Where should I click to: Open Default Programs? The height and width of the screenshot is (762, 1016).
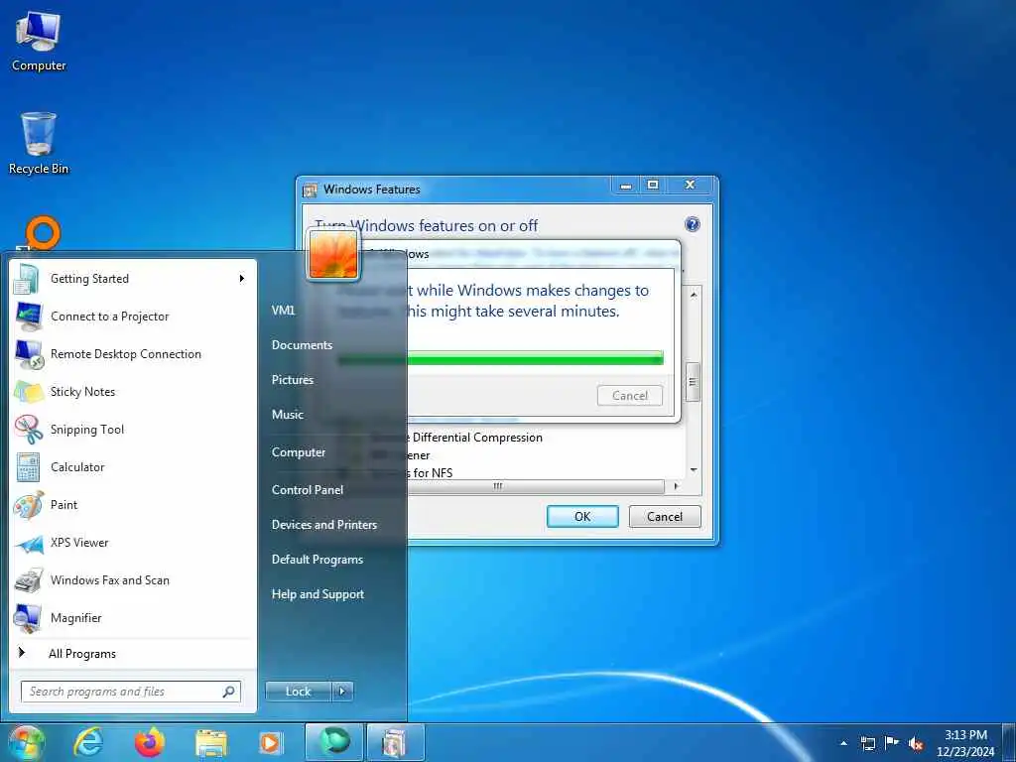317,560
